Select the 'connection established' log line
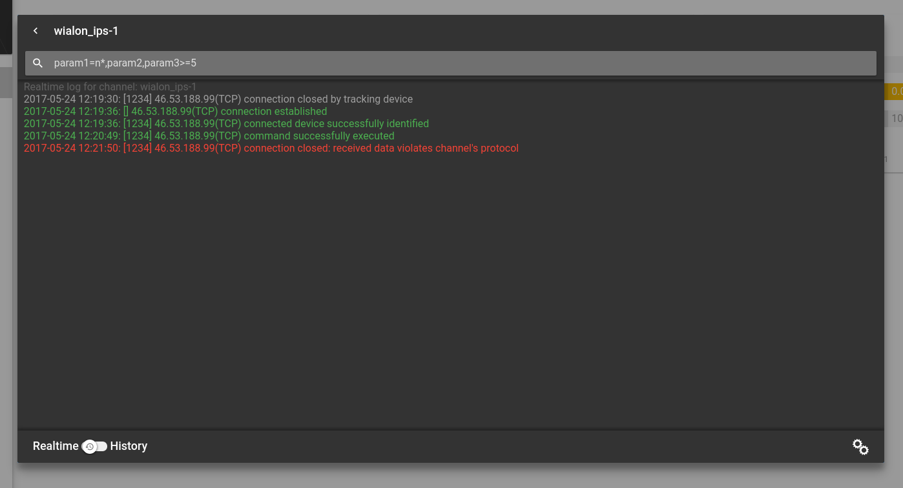The height and width of the screenshot is (488, 903). pos(176,111)
